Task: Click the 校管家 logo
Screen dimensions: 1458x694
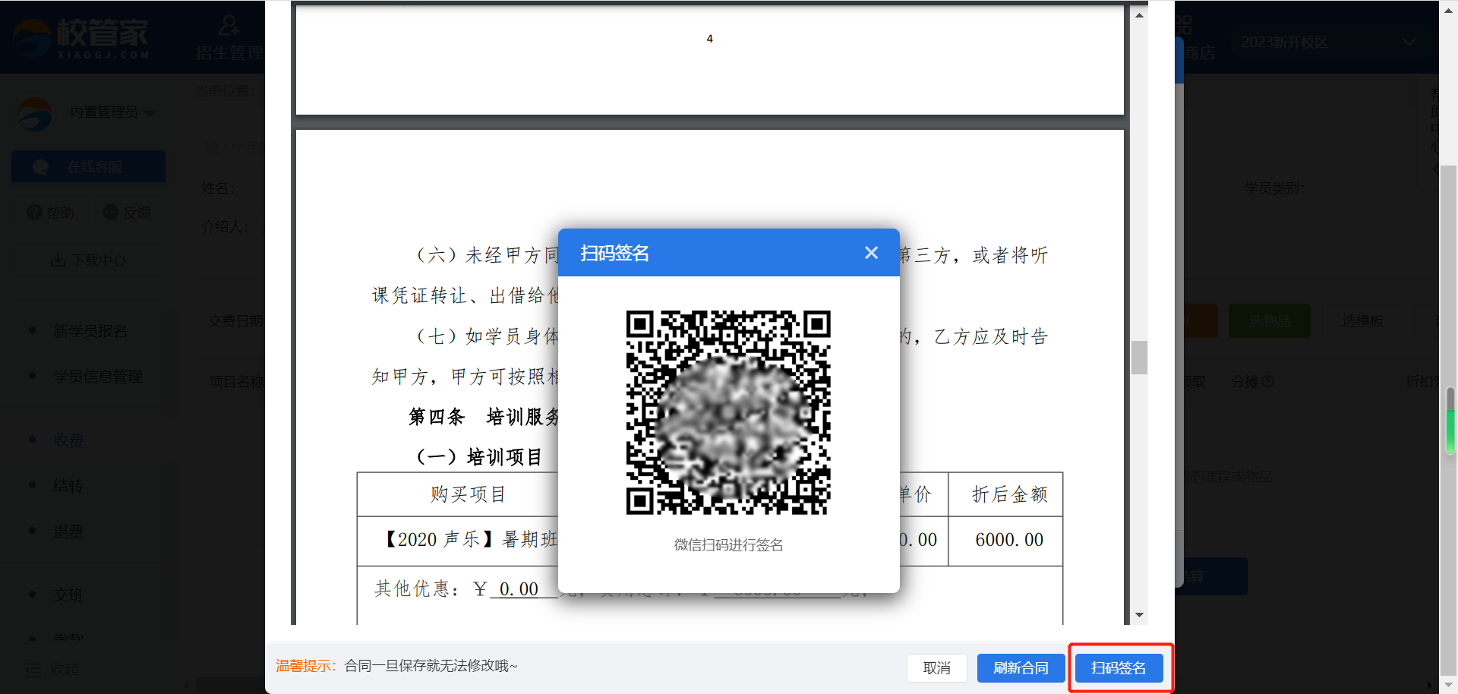Action: click(80, 38)
